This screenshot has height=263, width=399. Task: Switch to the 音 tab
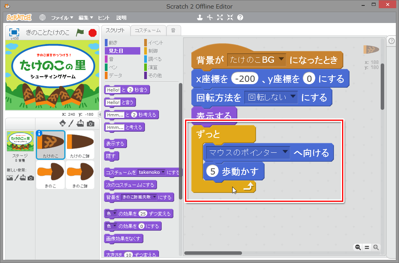click(x=173, y=30)
